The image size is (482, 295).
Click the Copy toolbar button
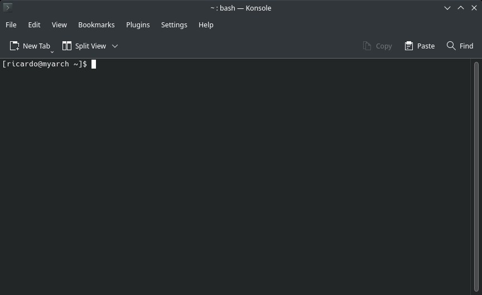pos(377,46)
